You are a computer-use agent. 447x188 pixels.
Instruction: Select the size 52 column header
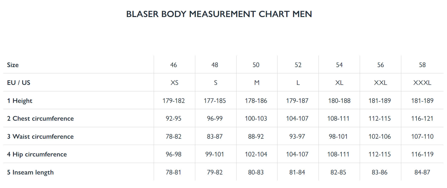(x=298, y=65)
